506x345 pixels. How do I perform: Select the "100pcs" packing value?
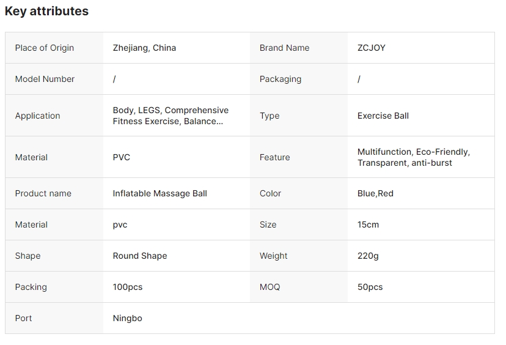point(128,287)
